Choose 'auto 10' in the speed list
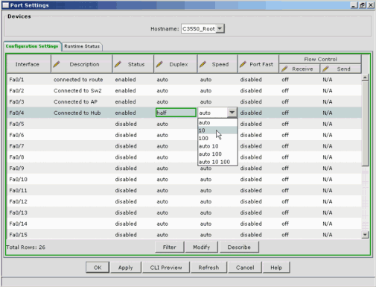Screen dimensions: 376x287 217,146
